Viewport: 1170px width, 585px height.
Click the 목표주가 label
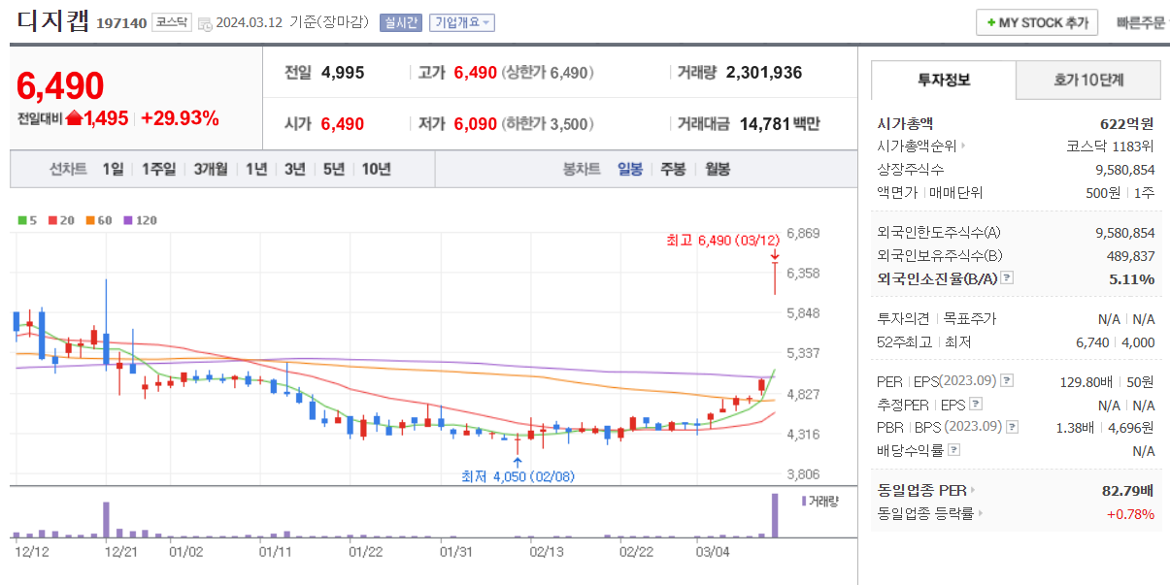pos(969,318)
